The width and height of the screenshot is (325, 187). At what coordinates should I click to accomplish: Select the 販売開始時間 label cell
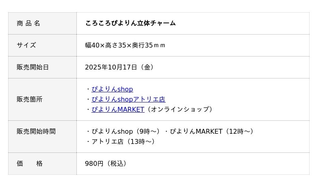[x=36, y=131]
